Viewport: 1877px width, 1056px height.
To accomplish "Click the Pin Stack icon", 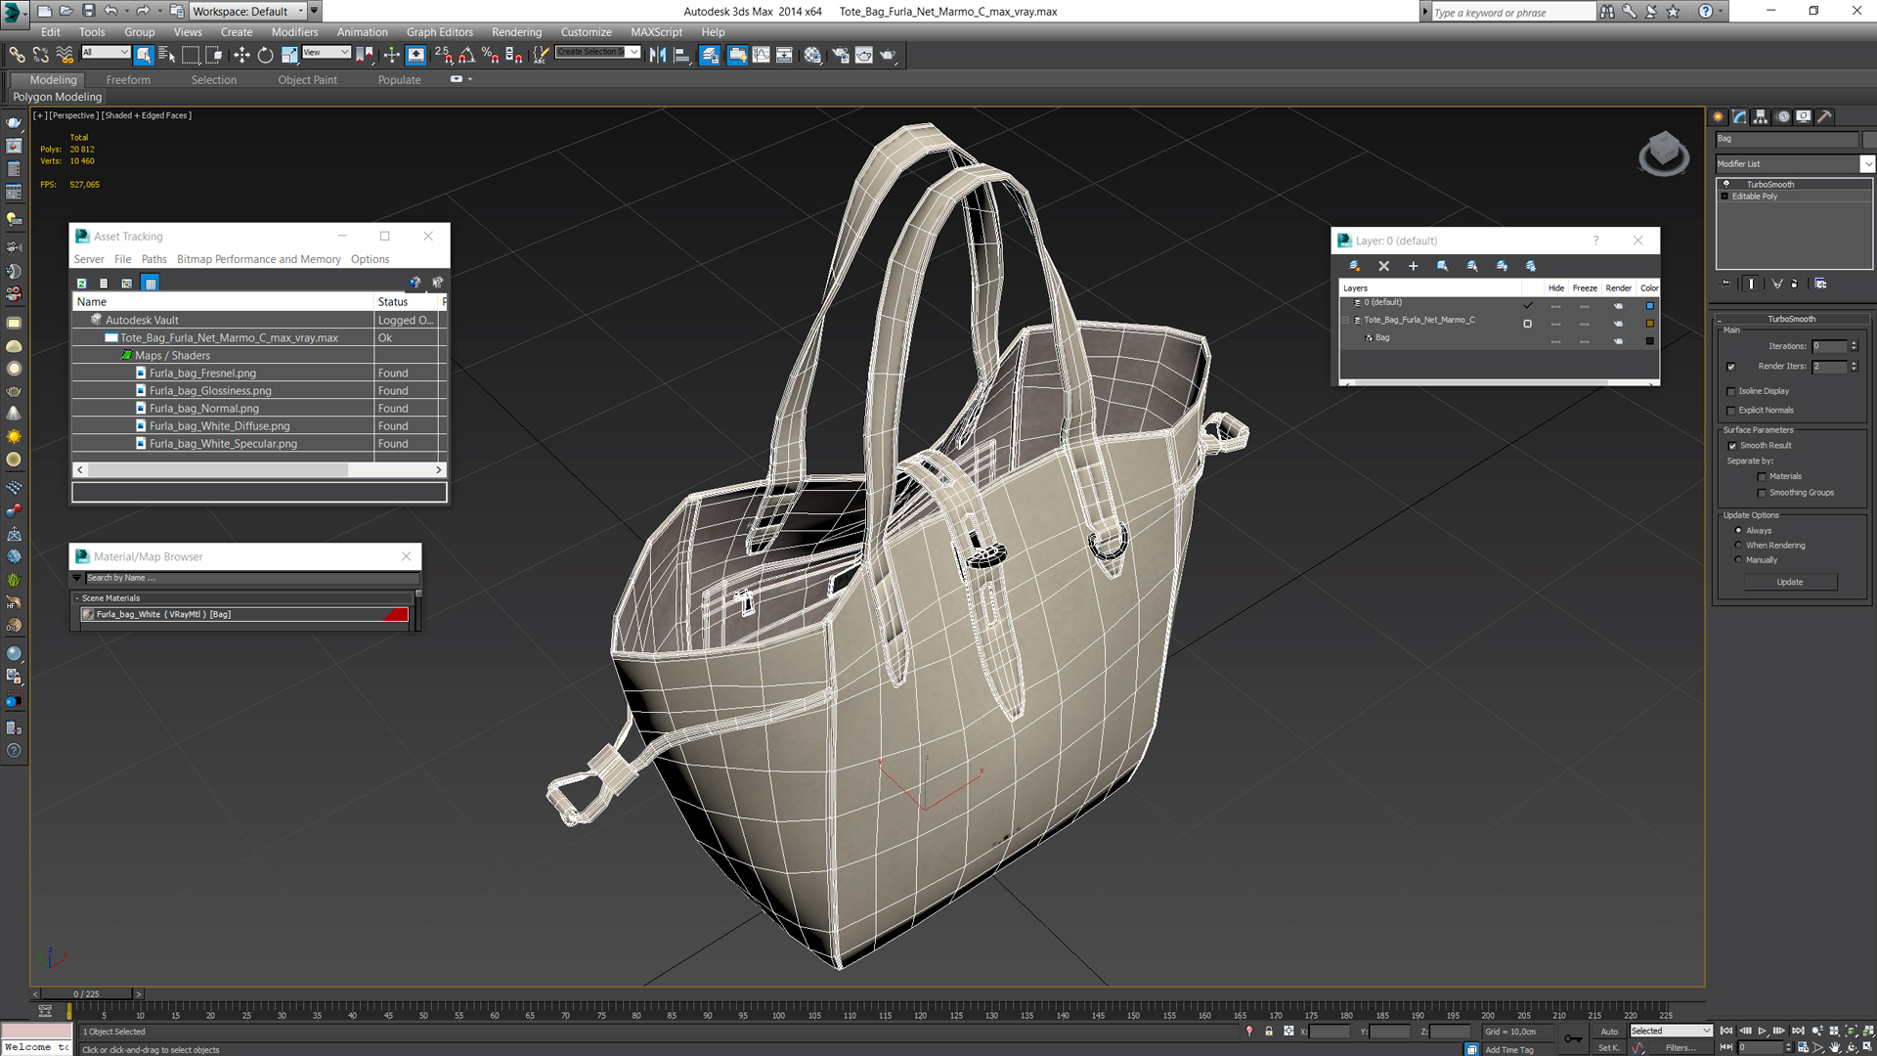I will click(1725, 284).
